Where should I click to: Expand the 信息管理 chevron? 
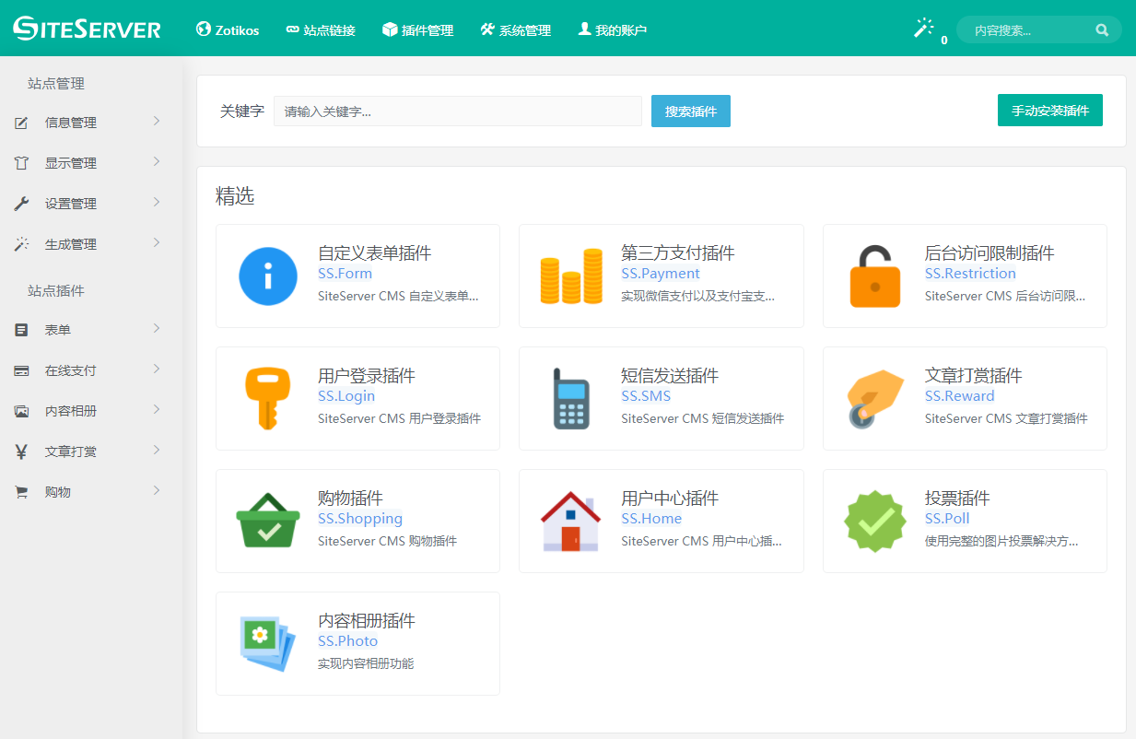pyautogui.click(x=157, y=121)
